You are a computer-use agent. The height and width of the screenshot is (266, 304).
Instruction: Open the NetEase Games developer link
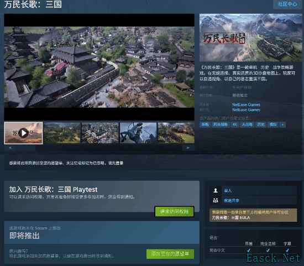[246, 105]
